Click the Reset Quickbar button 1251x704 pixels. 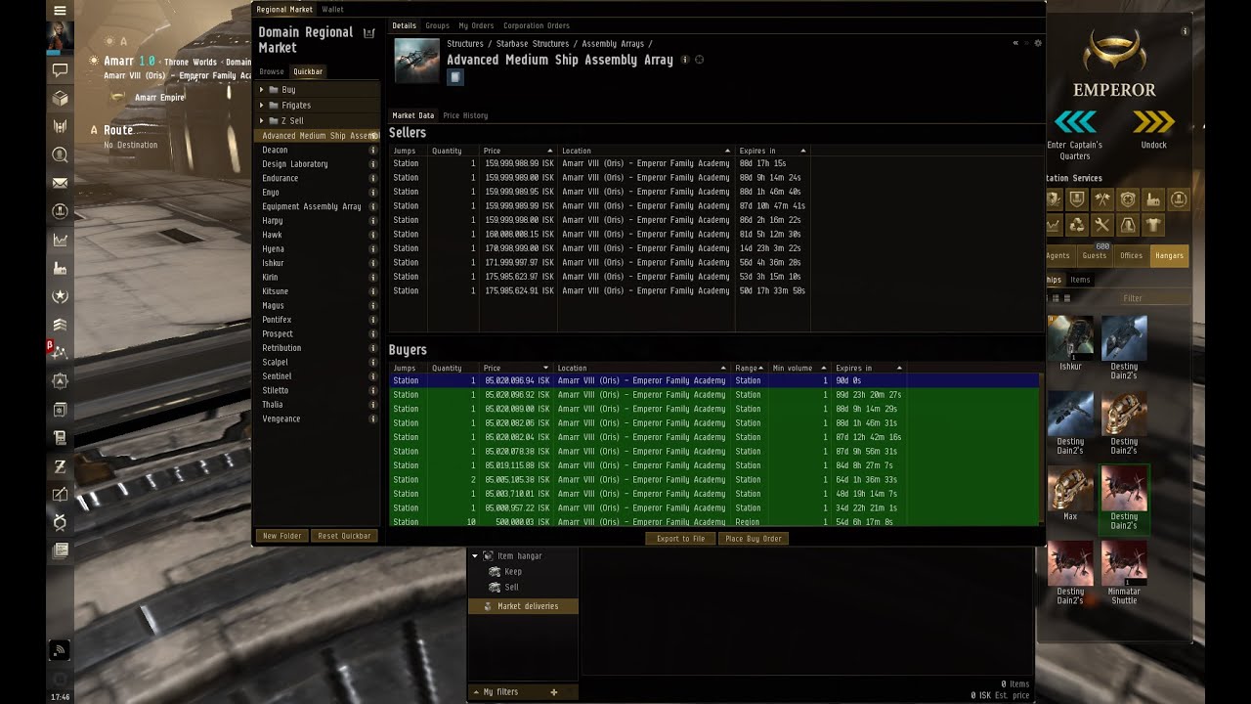click(344, 536)
